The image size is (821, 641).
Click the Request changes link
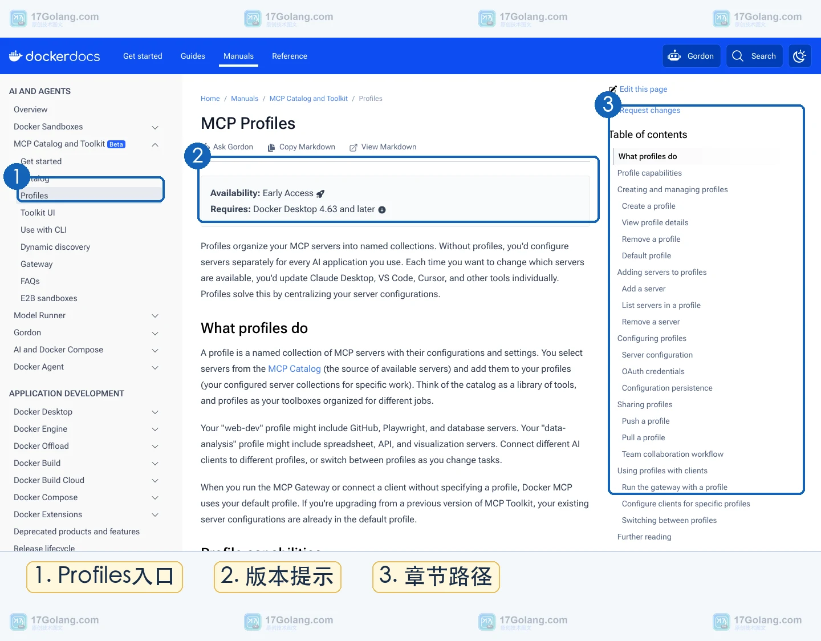point(650,110)
